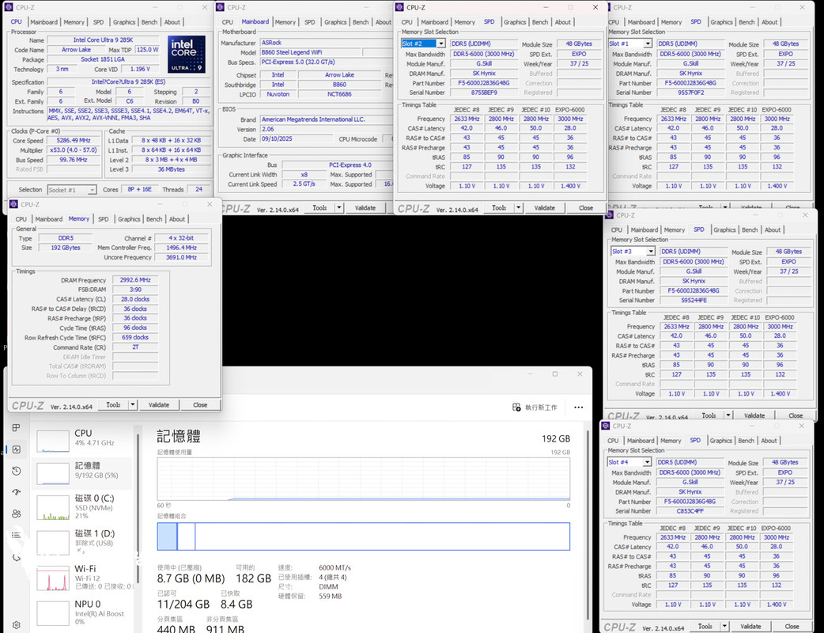Open Task Manager settings gear icon
824x633 pixels.
click(x=17, y=625)
